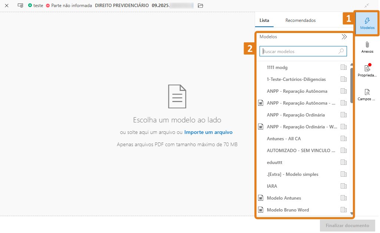Click the "Importe um arquivo" link

pos(208,132)
